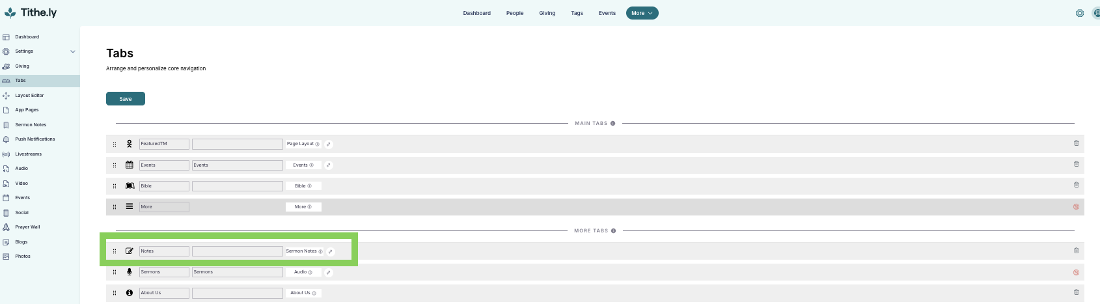The width and height of the screenshot is (1100, 304).
Task: Go to Giving in top navigation
Action: tap(547, 13)
